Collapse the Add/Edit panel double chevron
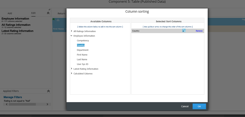This screenshot has width=245, height=117. (48, 13)
